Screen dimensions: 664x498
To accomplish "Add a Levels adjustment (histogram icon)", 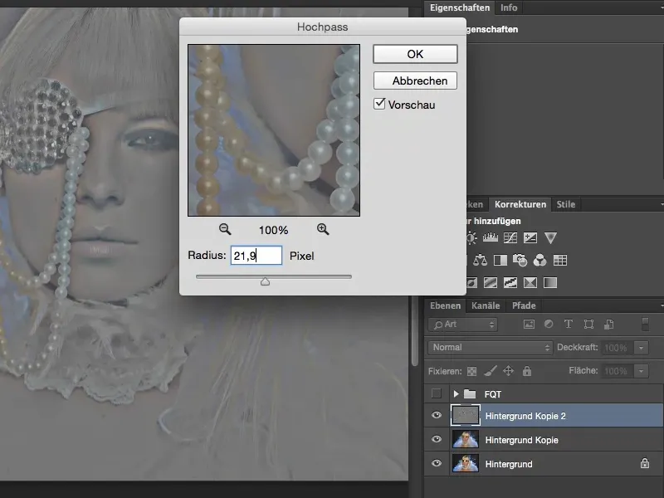I will [x=491, y=237].
